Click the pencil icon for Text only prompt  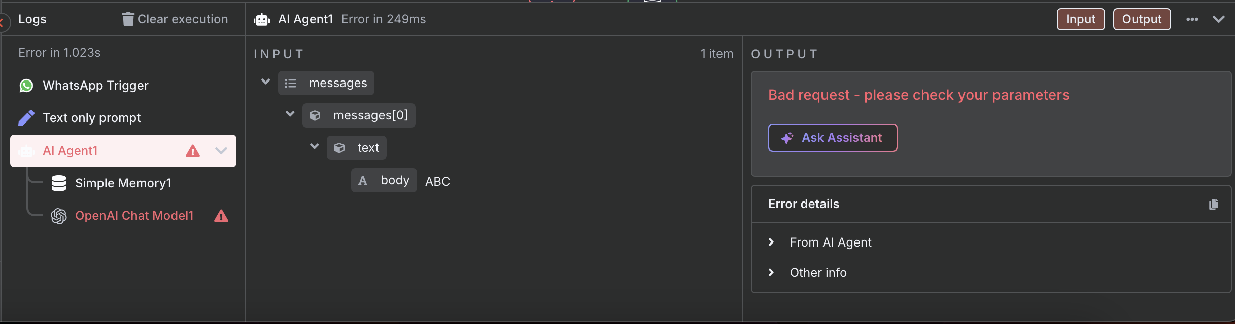coord(26,118)
